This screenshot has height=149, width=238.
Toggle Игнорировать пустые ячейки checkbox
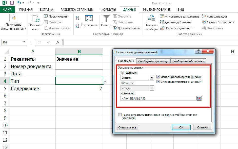[158, 77]
